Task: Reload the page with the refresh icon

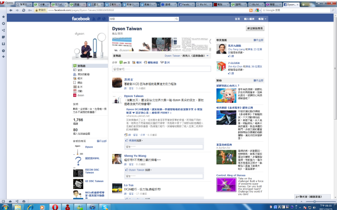Action: click(24, 10)
